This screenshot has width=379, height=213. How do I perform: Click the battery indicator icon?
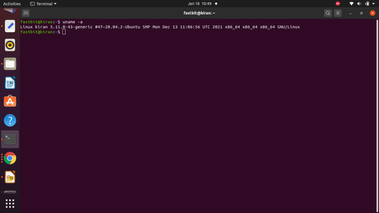pos(367,4)
